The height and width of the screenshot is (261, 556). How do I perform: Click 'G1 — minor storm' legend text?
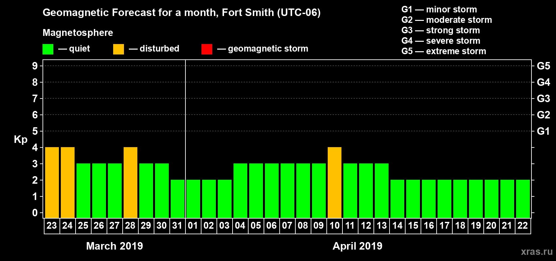pos(439,9)
